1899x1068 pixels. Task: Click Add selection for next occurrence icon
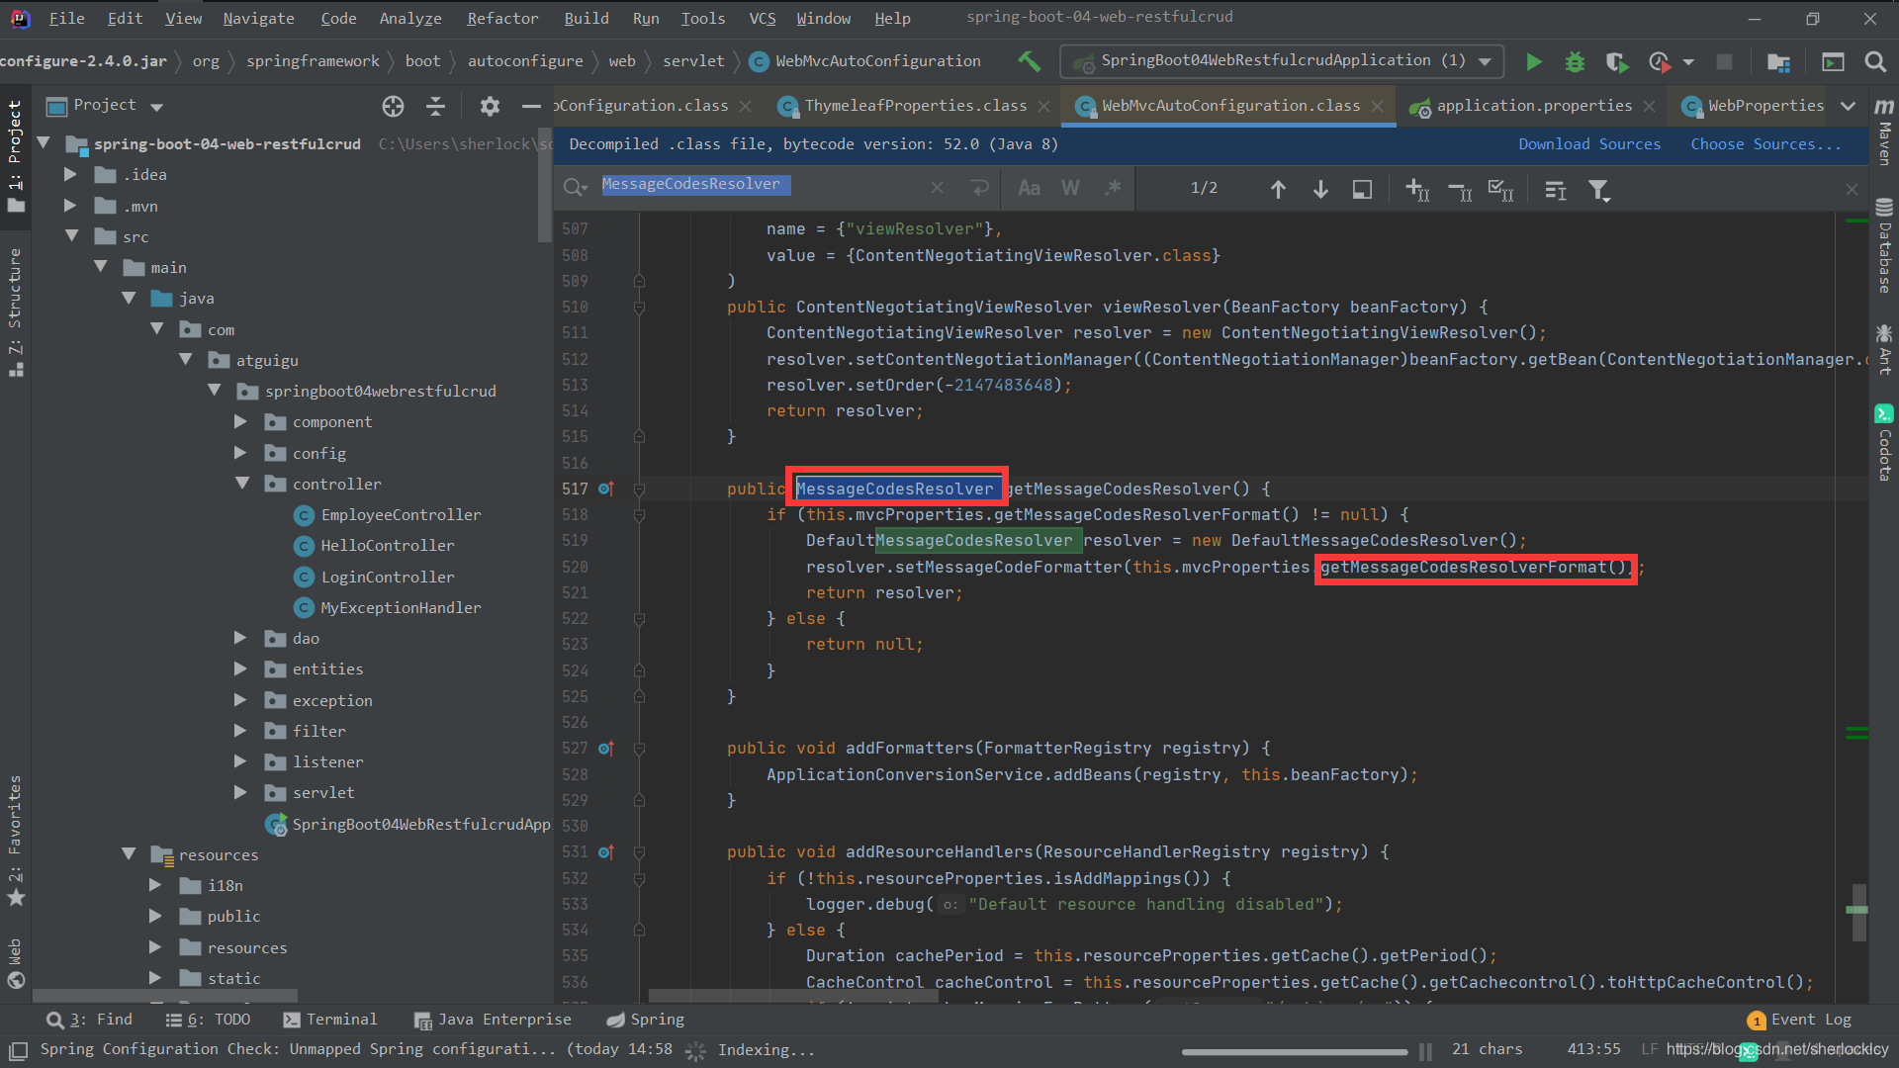click(1416, 189)
